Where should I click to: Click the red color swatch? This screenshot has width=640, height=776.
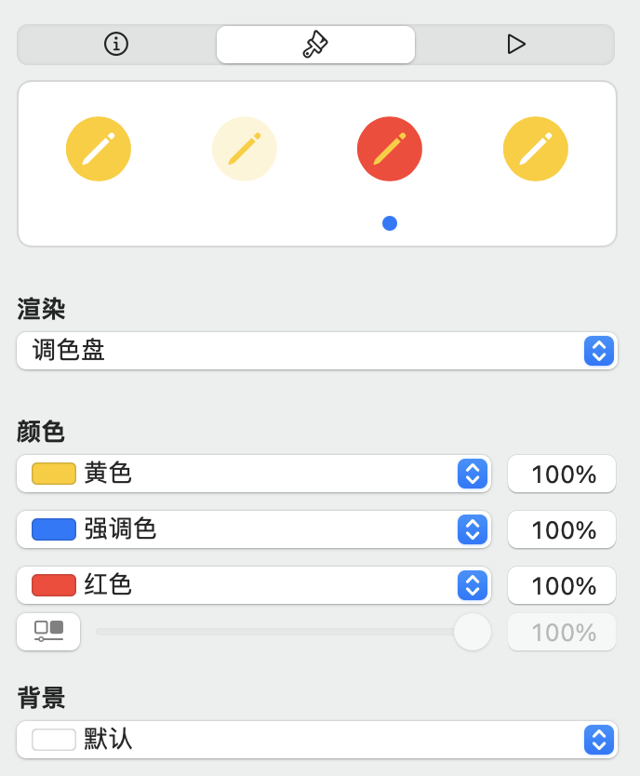pos(54,585)
